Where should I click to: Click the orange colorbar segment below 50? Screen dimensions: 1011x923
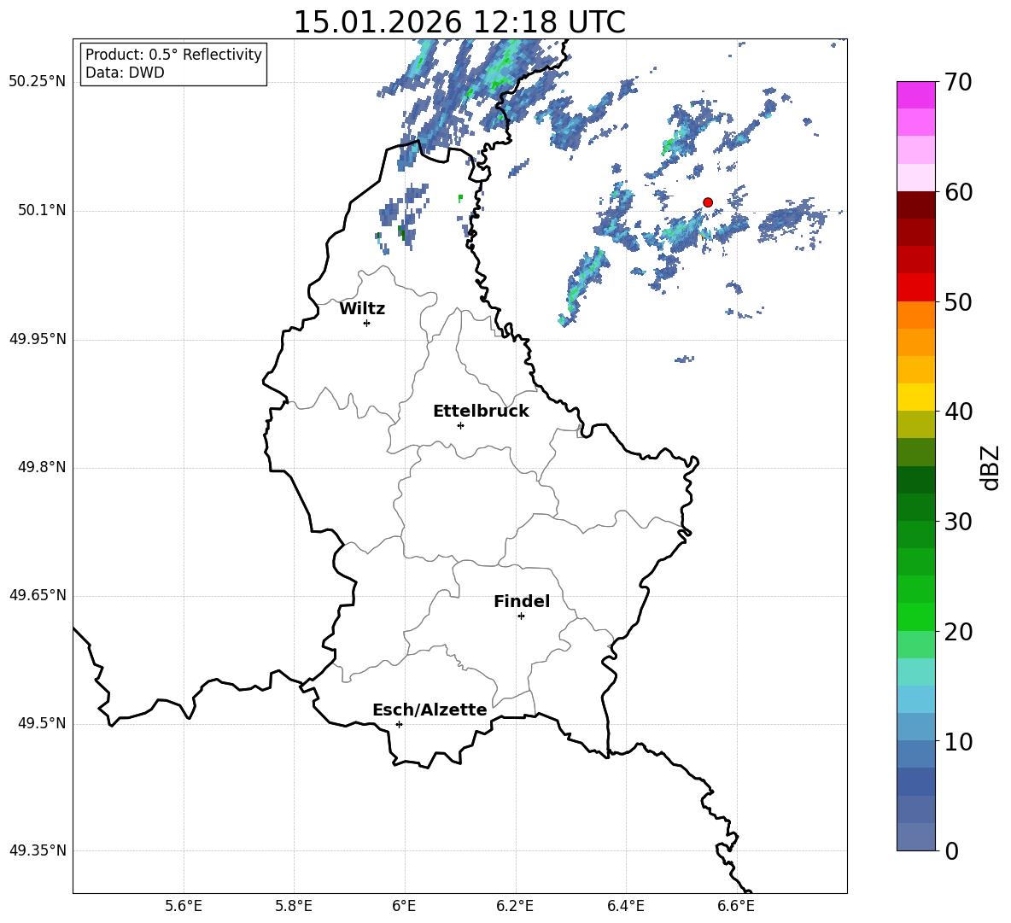915,315
